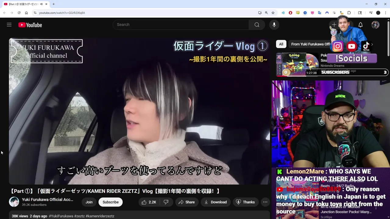Click the YouTube search magnifier button
The image size is (390, 219).
pos(257,25)
